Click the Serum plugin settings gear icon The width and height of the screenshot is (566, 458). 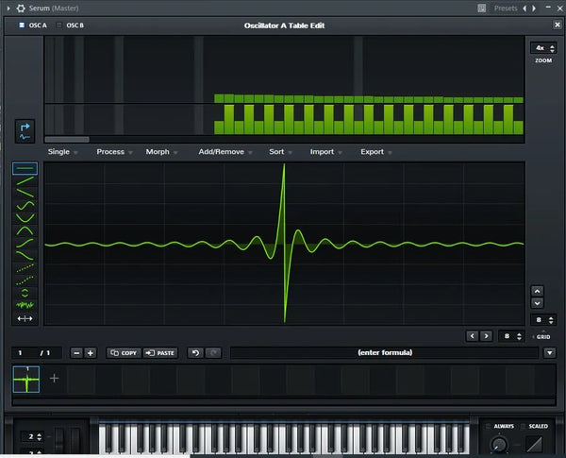tap(20, 7)
